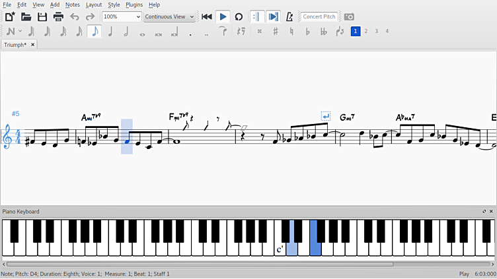Switch to the Triumph* score tab
This screenshot has width=497, height=279.
pos(15,45)
